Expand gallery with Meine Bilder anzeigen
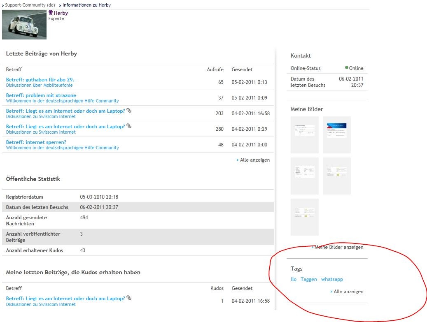 338,247
